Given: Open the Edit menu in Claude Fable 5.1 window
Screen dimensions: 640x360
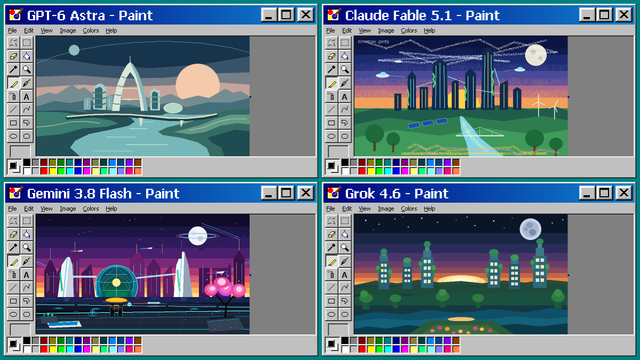Looking at the screenshot, I should [347, 30].
